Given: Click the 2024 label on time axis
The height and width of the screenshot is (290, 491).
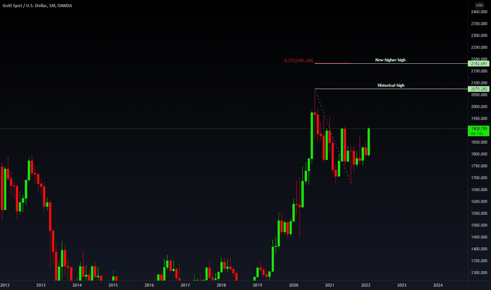Looking at the screenshot, I should pos(438,285).
